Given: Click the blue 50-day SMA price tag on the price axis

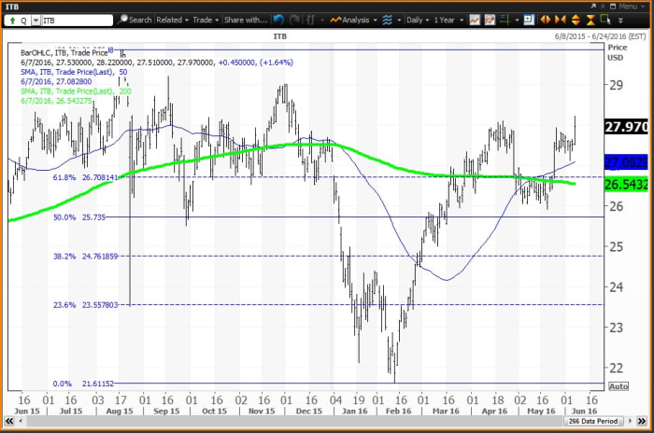Looking at the screenshot, I should [x=626, y=162].
